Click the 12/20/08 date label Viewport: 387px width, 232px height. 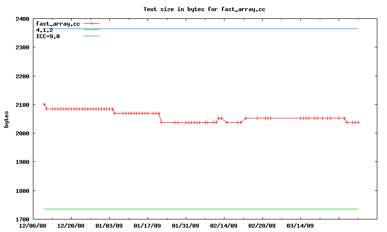pos(71,226)
